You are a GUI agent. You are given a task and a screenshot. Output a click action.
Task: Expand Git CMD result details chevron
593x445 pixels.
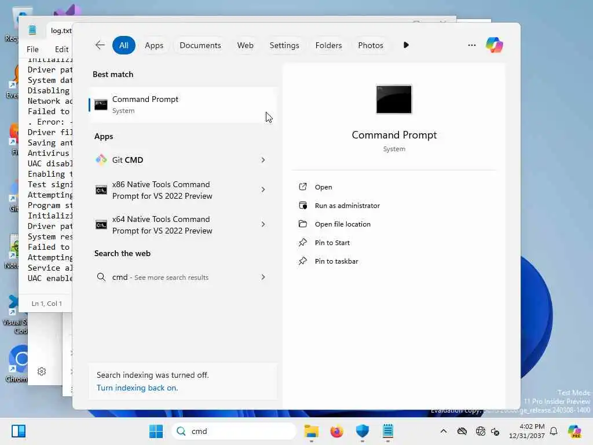coord(263,160)
